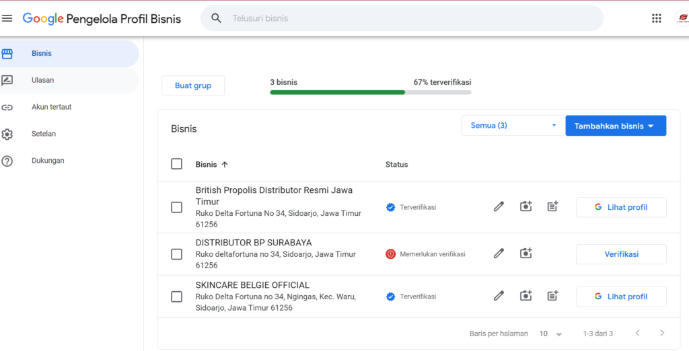Add photo to British Propolis Distributor listing
The height and width of the screenshot is (351, 689).
click(525, 207)
